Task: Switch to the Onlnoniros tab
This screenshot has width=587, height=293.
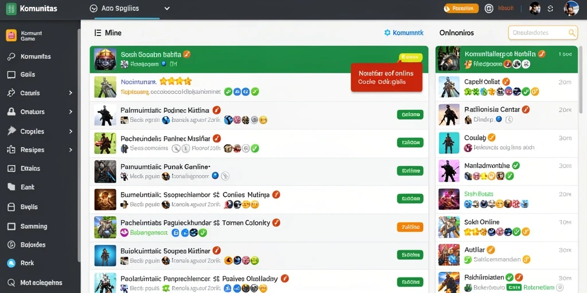Action: (457, 33)
